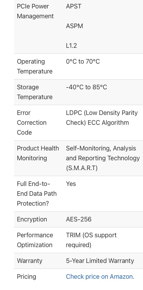143x290 pixels.
Task: Click the 0°C to 70°C operating value
Action: tap(83, 62)
